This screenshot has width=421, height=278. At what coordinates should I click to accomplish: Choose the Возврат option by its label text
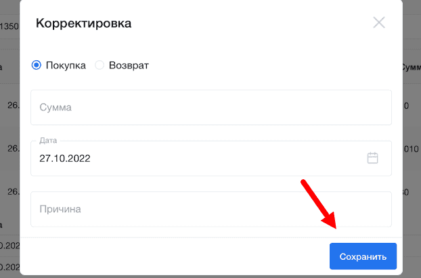click(129, 66)
